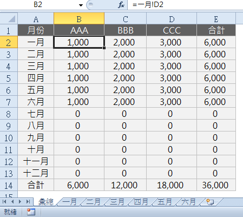
Task: Click the CCC header cell
Action: [x=172, y=30]
